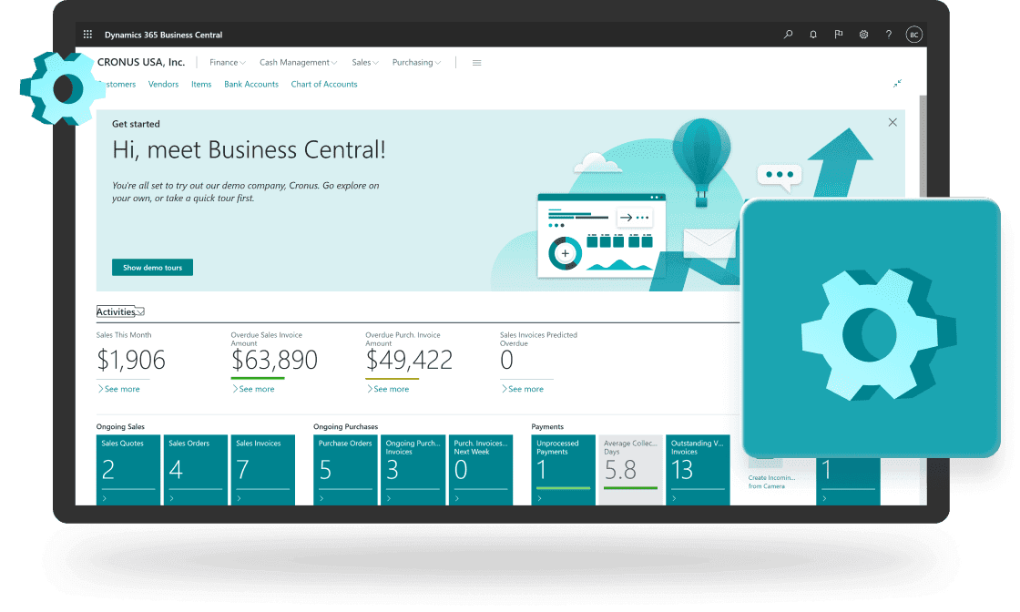Go to Vendors list
1020x612 pixels.
coord(163,84)
